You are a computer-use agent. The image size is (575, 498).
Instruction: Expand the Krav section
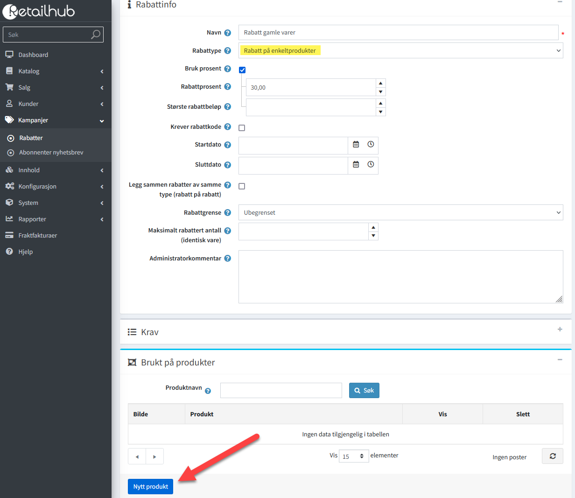(x=560, y=330)
